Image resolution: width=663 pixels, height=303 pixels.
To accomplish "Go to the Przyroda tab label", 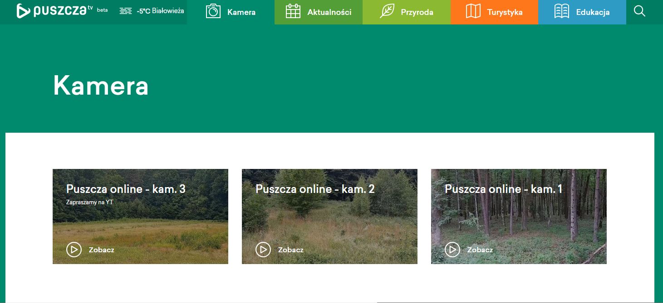I will (x=417, y=12).
